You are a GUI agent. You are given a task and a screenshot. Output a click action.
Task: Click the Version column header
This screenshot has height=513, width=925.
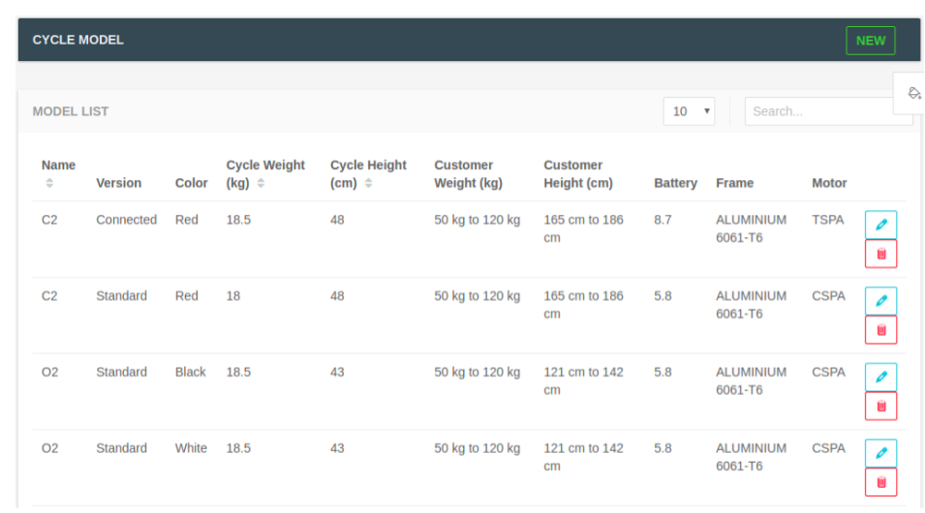tap(118, 183)
